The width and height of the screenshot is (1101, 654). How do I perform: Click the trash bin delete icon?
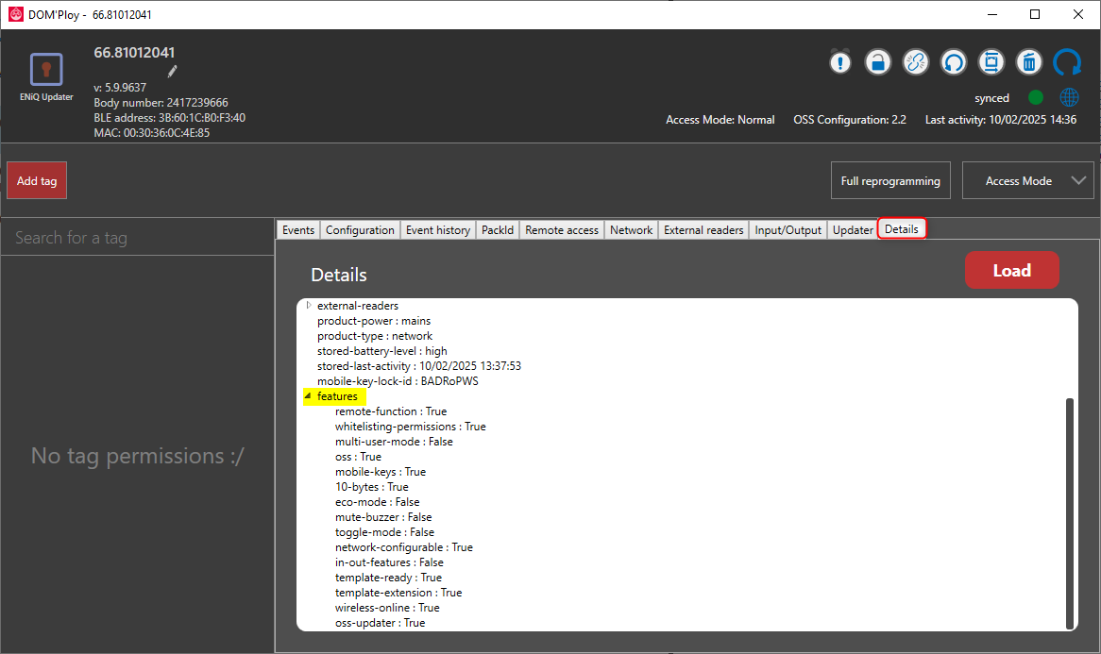tap(1029, 62)
